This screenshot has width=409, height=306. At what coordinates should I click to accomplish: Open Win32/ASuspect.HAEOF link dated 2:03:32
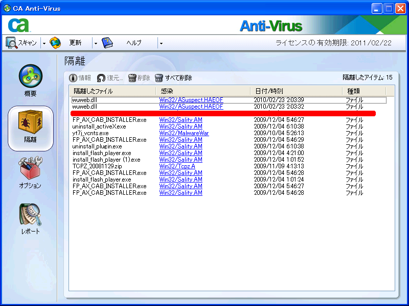pos(191,107)
